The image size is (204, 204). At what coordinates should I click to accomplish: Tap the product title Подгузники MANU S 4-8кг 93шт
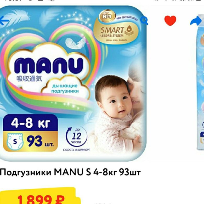click(x=70, y=172)
